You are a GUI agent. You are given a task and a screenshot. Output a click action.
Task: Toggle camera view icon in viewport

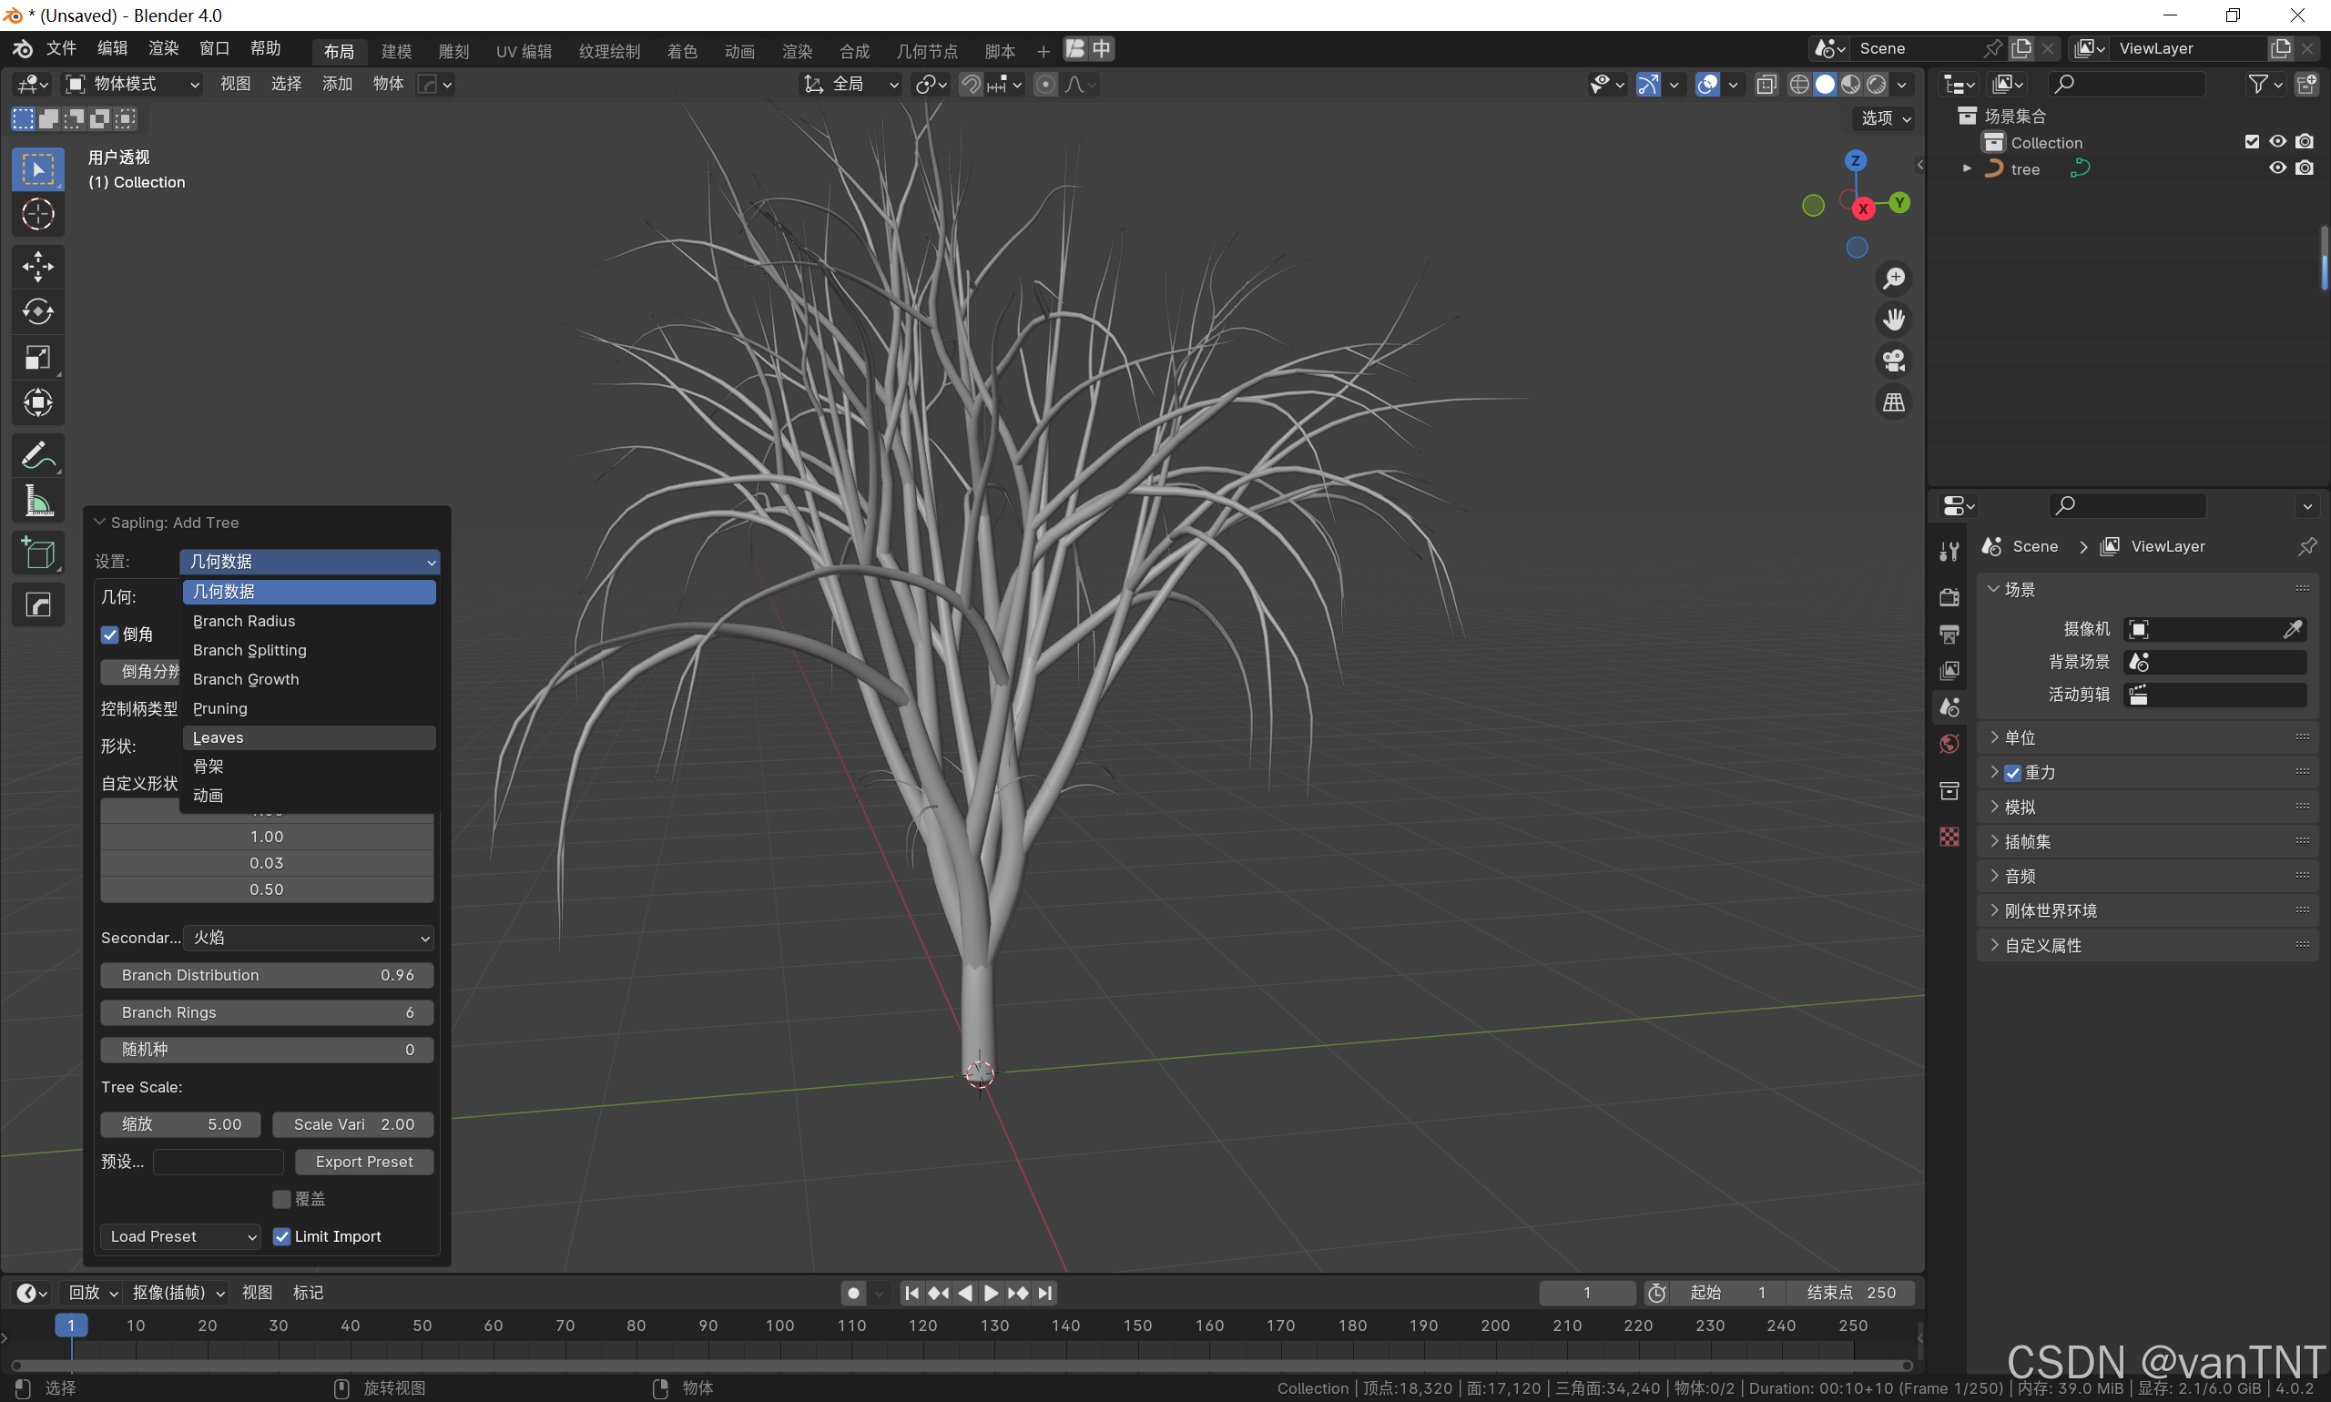1894,361
